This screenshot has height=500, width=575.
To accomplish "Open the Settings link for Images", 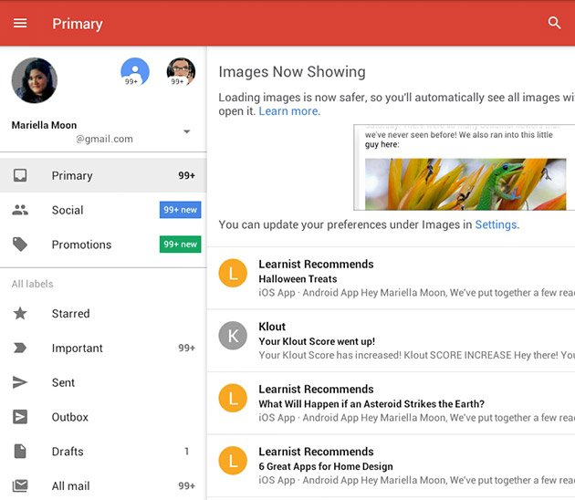I will pyautogui.click(x=496, y=224).
